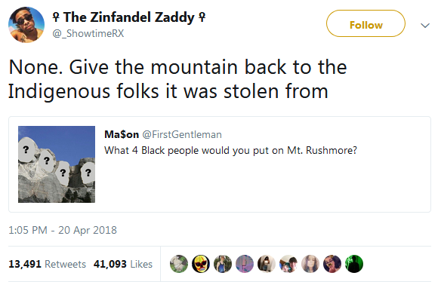Click the third liker avatar, blue shirt

tap(223, 264)
